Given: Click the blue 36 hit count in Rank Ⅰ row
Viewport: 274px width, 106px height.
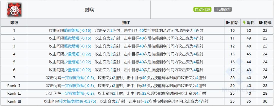Looking at the screenshot, I should pyautogui.click(x=145, y=86).
